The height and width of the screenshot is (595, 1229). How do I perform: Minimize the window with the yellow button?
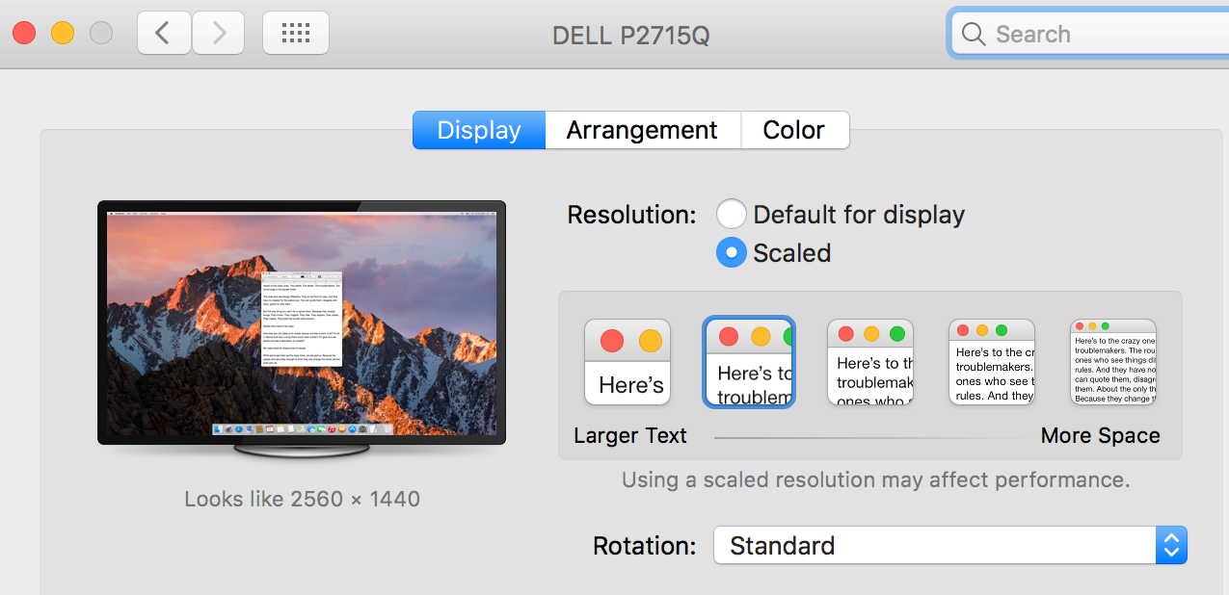63,34
